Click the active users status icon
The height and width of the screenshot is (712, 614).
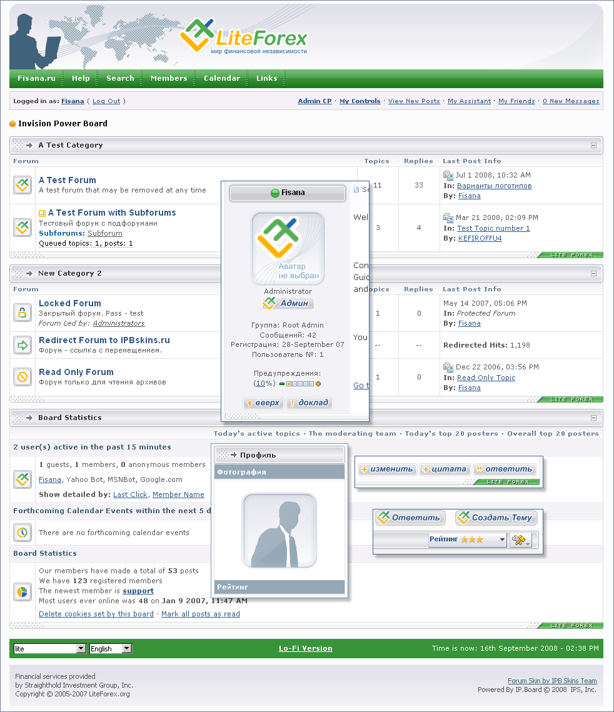pos(23,479)
